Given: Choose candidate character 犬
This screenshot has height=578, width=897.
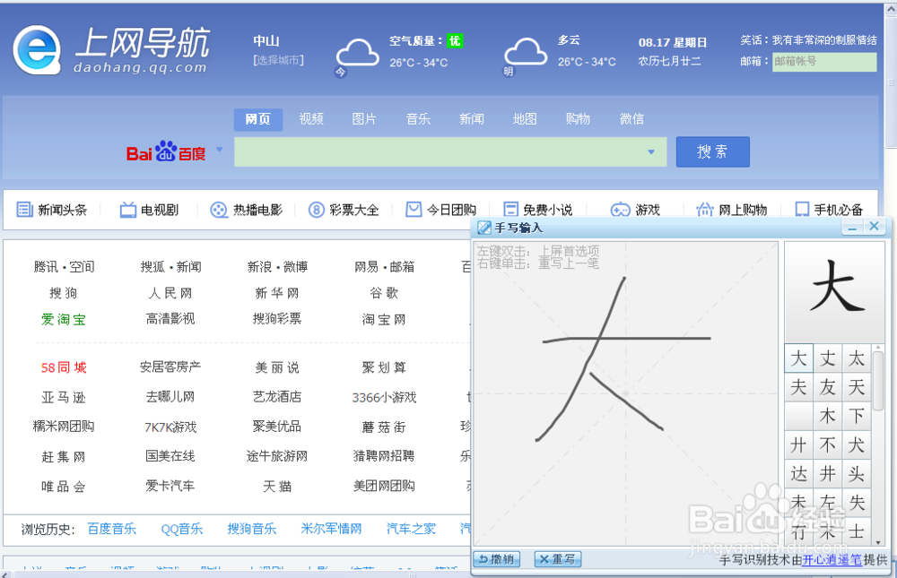Looking at the screenshot, I should [x=857, y=444].
